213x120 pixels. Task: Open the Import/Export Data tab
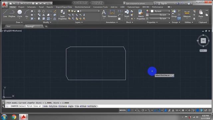(x=64, y=7)
